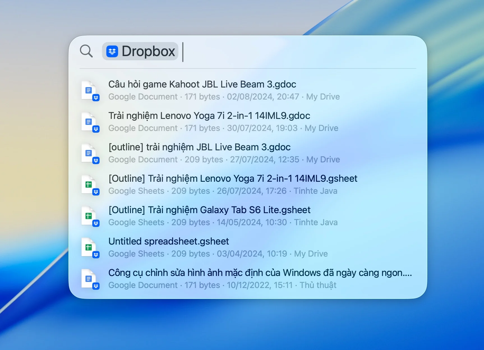Image resolution: width=484 pixels, height=350 pixels.
Task: Select "Trải nghiệm Lenovo Yoga 7i 2-in-1 14IML9.gdoc"
Action: pos(209,116)
